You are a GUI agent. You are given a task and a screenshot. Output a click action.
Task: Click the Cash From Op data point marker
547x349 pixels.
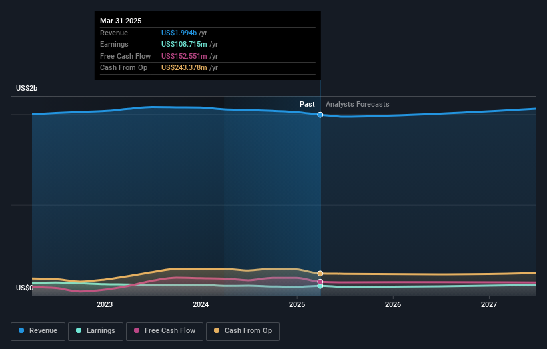(320, 274)
